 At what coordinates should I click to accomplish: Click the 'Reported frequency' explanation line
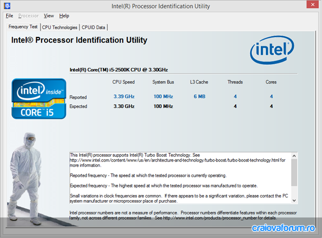tap(148, 175)
